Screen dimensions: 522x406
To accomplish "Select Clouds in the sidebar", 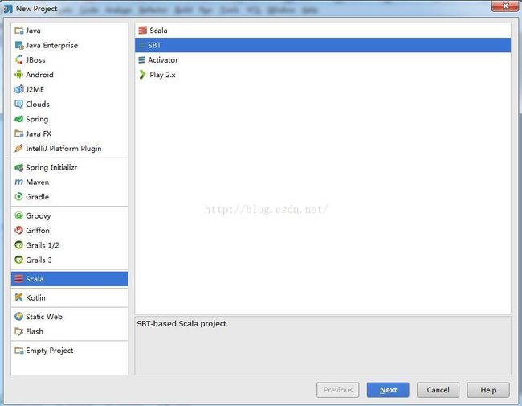I will [69, 104].
